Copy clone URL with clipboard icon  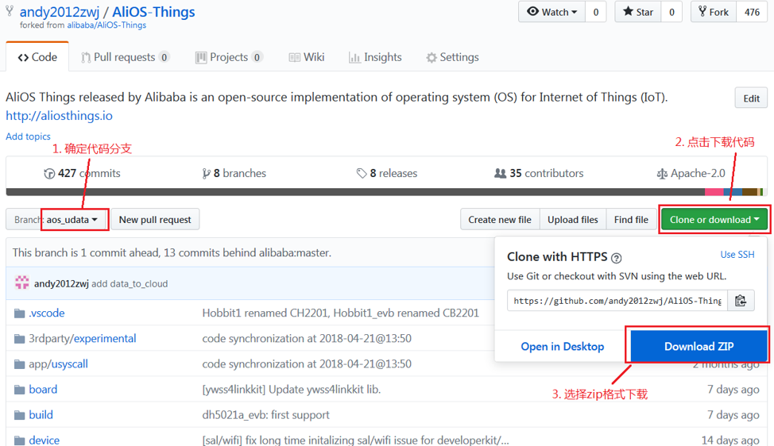tap(741, 301)
